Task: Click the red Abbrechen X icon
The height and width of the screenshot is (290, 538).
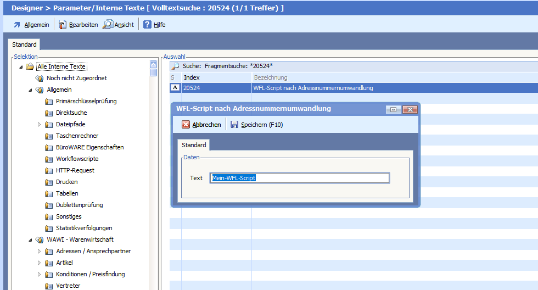Action: click(186, 124)
